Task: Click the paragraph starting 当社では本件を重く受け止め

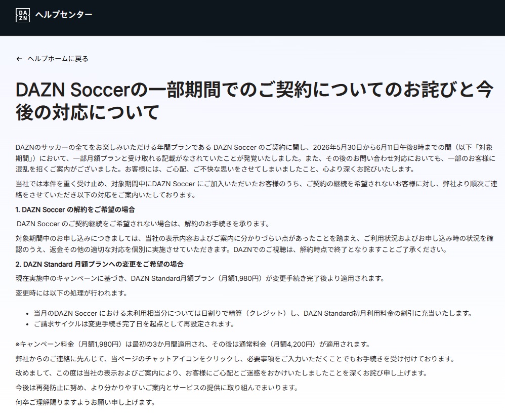Action: (257, 189)
